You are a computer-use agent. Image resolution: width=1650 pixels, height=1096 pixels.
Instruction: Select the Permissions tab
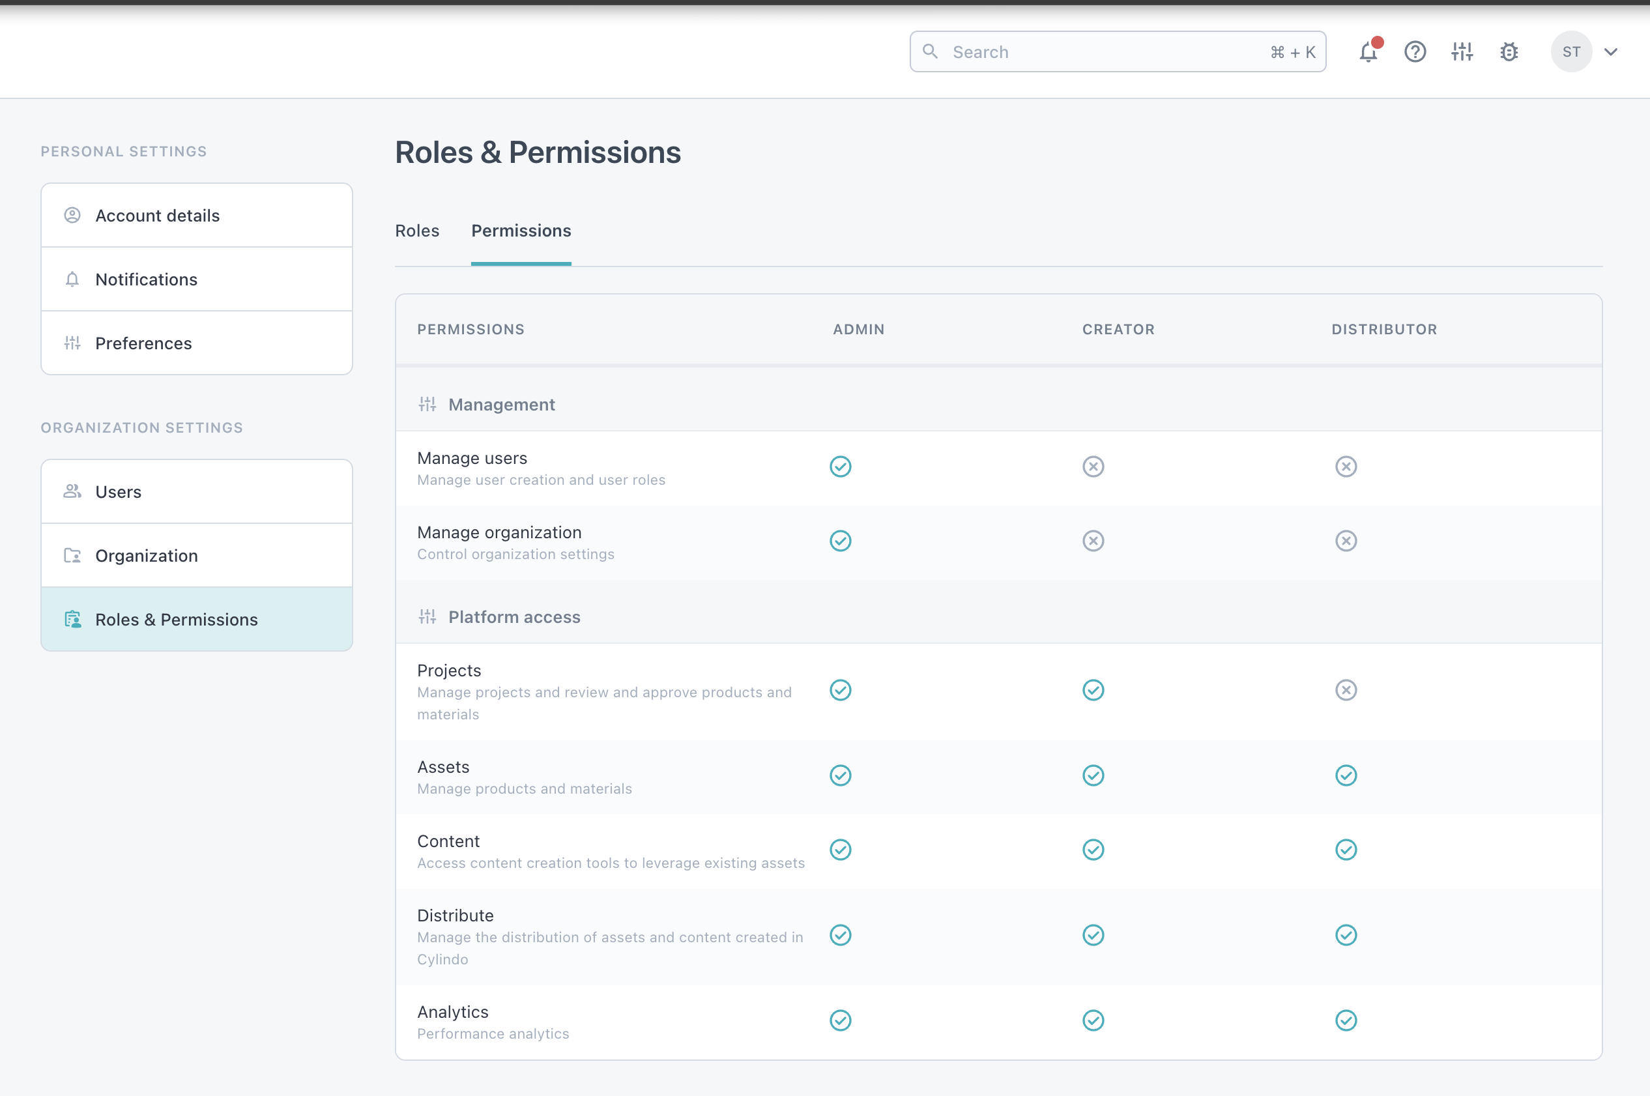pyautogui.click(x=521, y=231)
